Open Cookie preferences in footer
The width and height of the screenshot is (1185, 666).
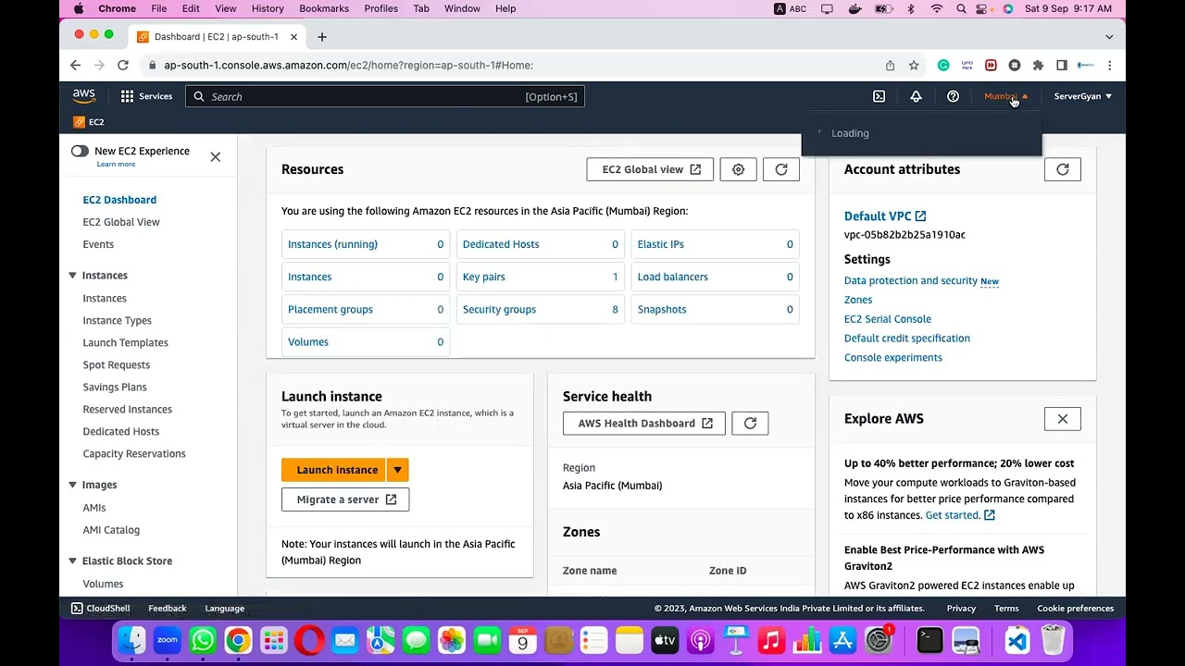[x=1076, y=609]
